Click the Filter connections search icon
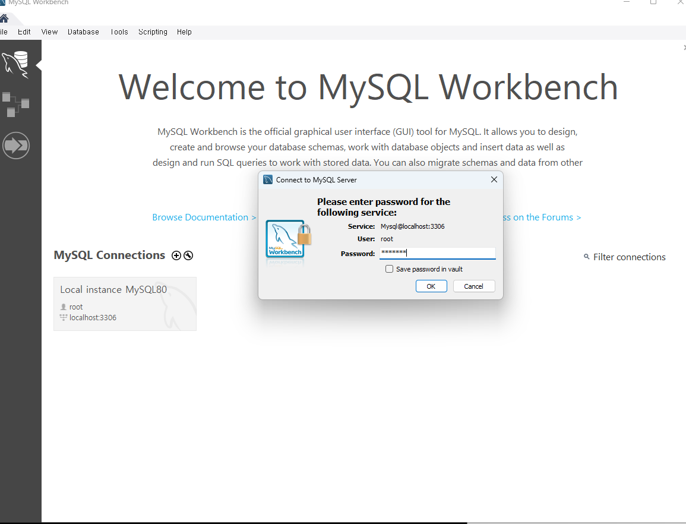 click(x=587, y=257)
